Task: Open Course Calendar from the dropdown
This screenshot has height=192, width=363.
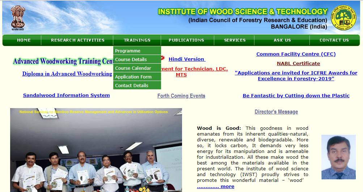Action: (133, 68)
